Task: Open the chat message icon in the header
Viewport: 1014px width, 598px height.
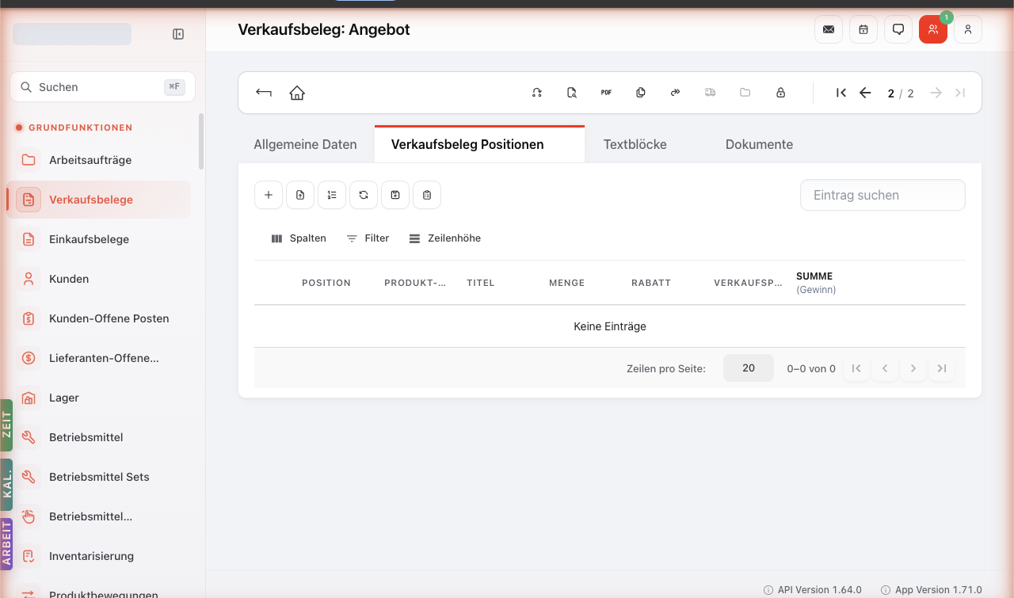Action: (x=898, y=29)
